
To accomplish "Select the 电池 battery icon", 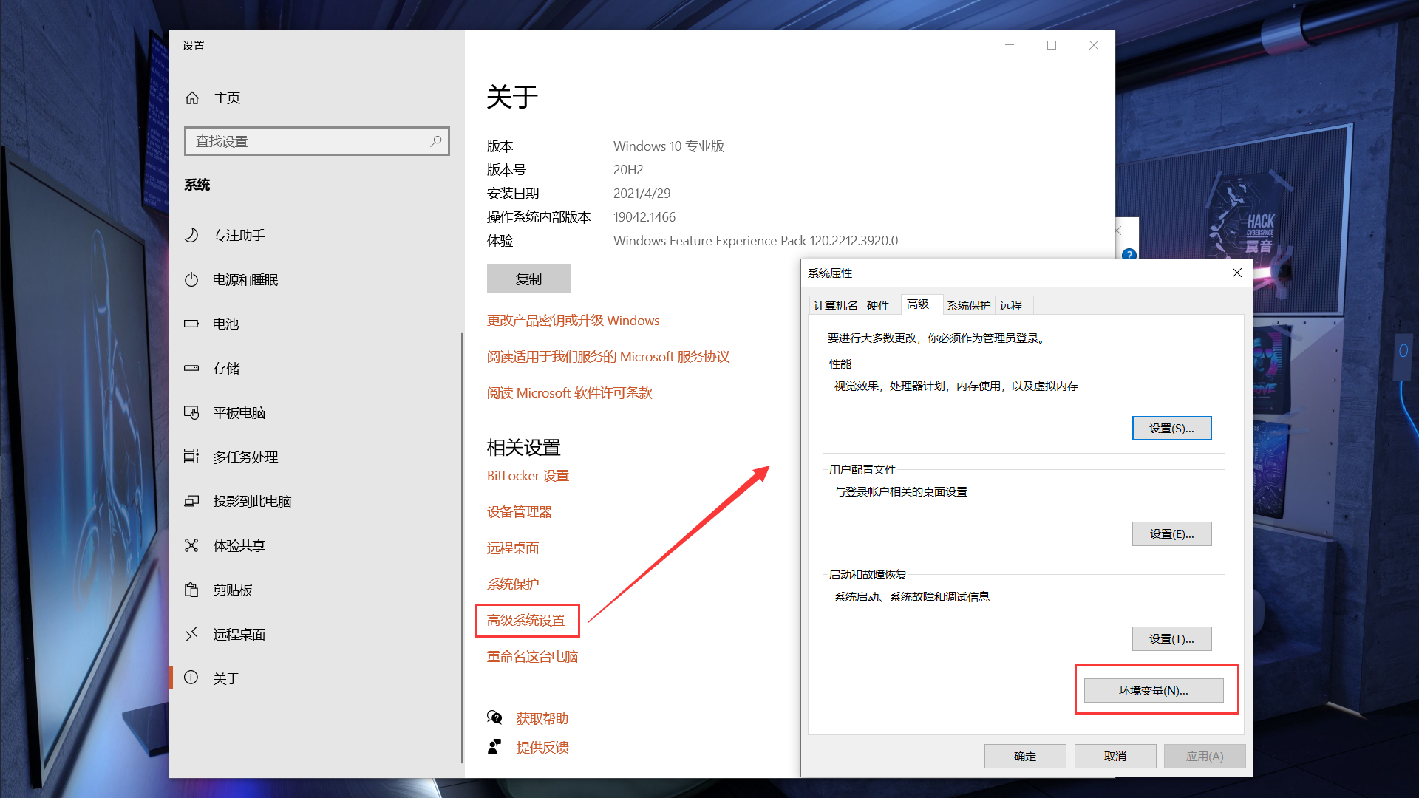I will coord(191,324).
